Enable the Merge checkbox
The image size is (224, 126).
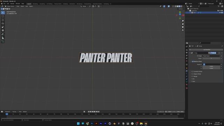point(193,76)
